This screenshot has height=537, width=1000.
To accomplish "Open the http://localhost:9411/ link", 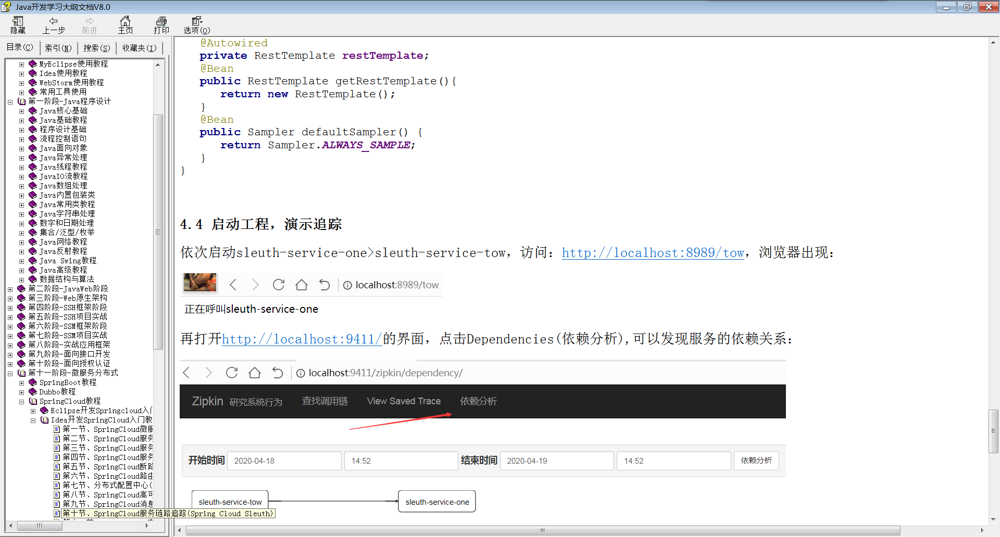I will pos(302,339).
